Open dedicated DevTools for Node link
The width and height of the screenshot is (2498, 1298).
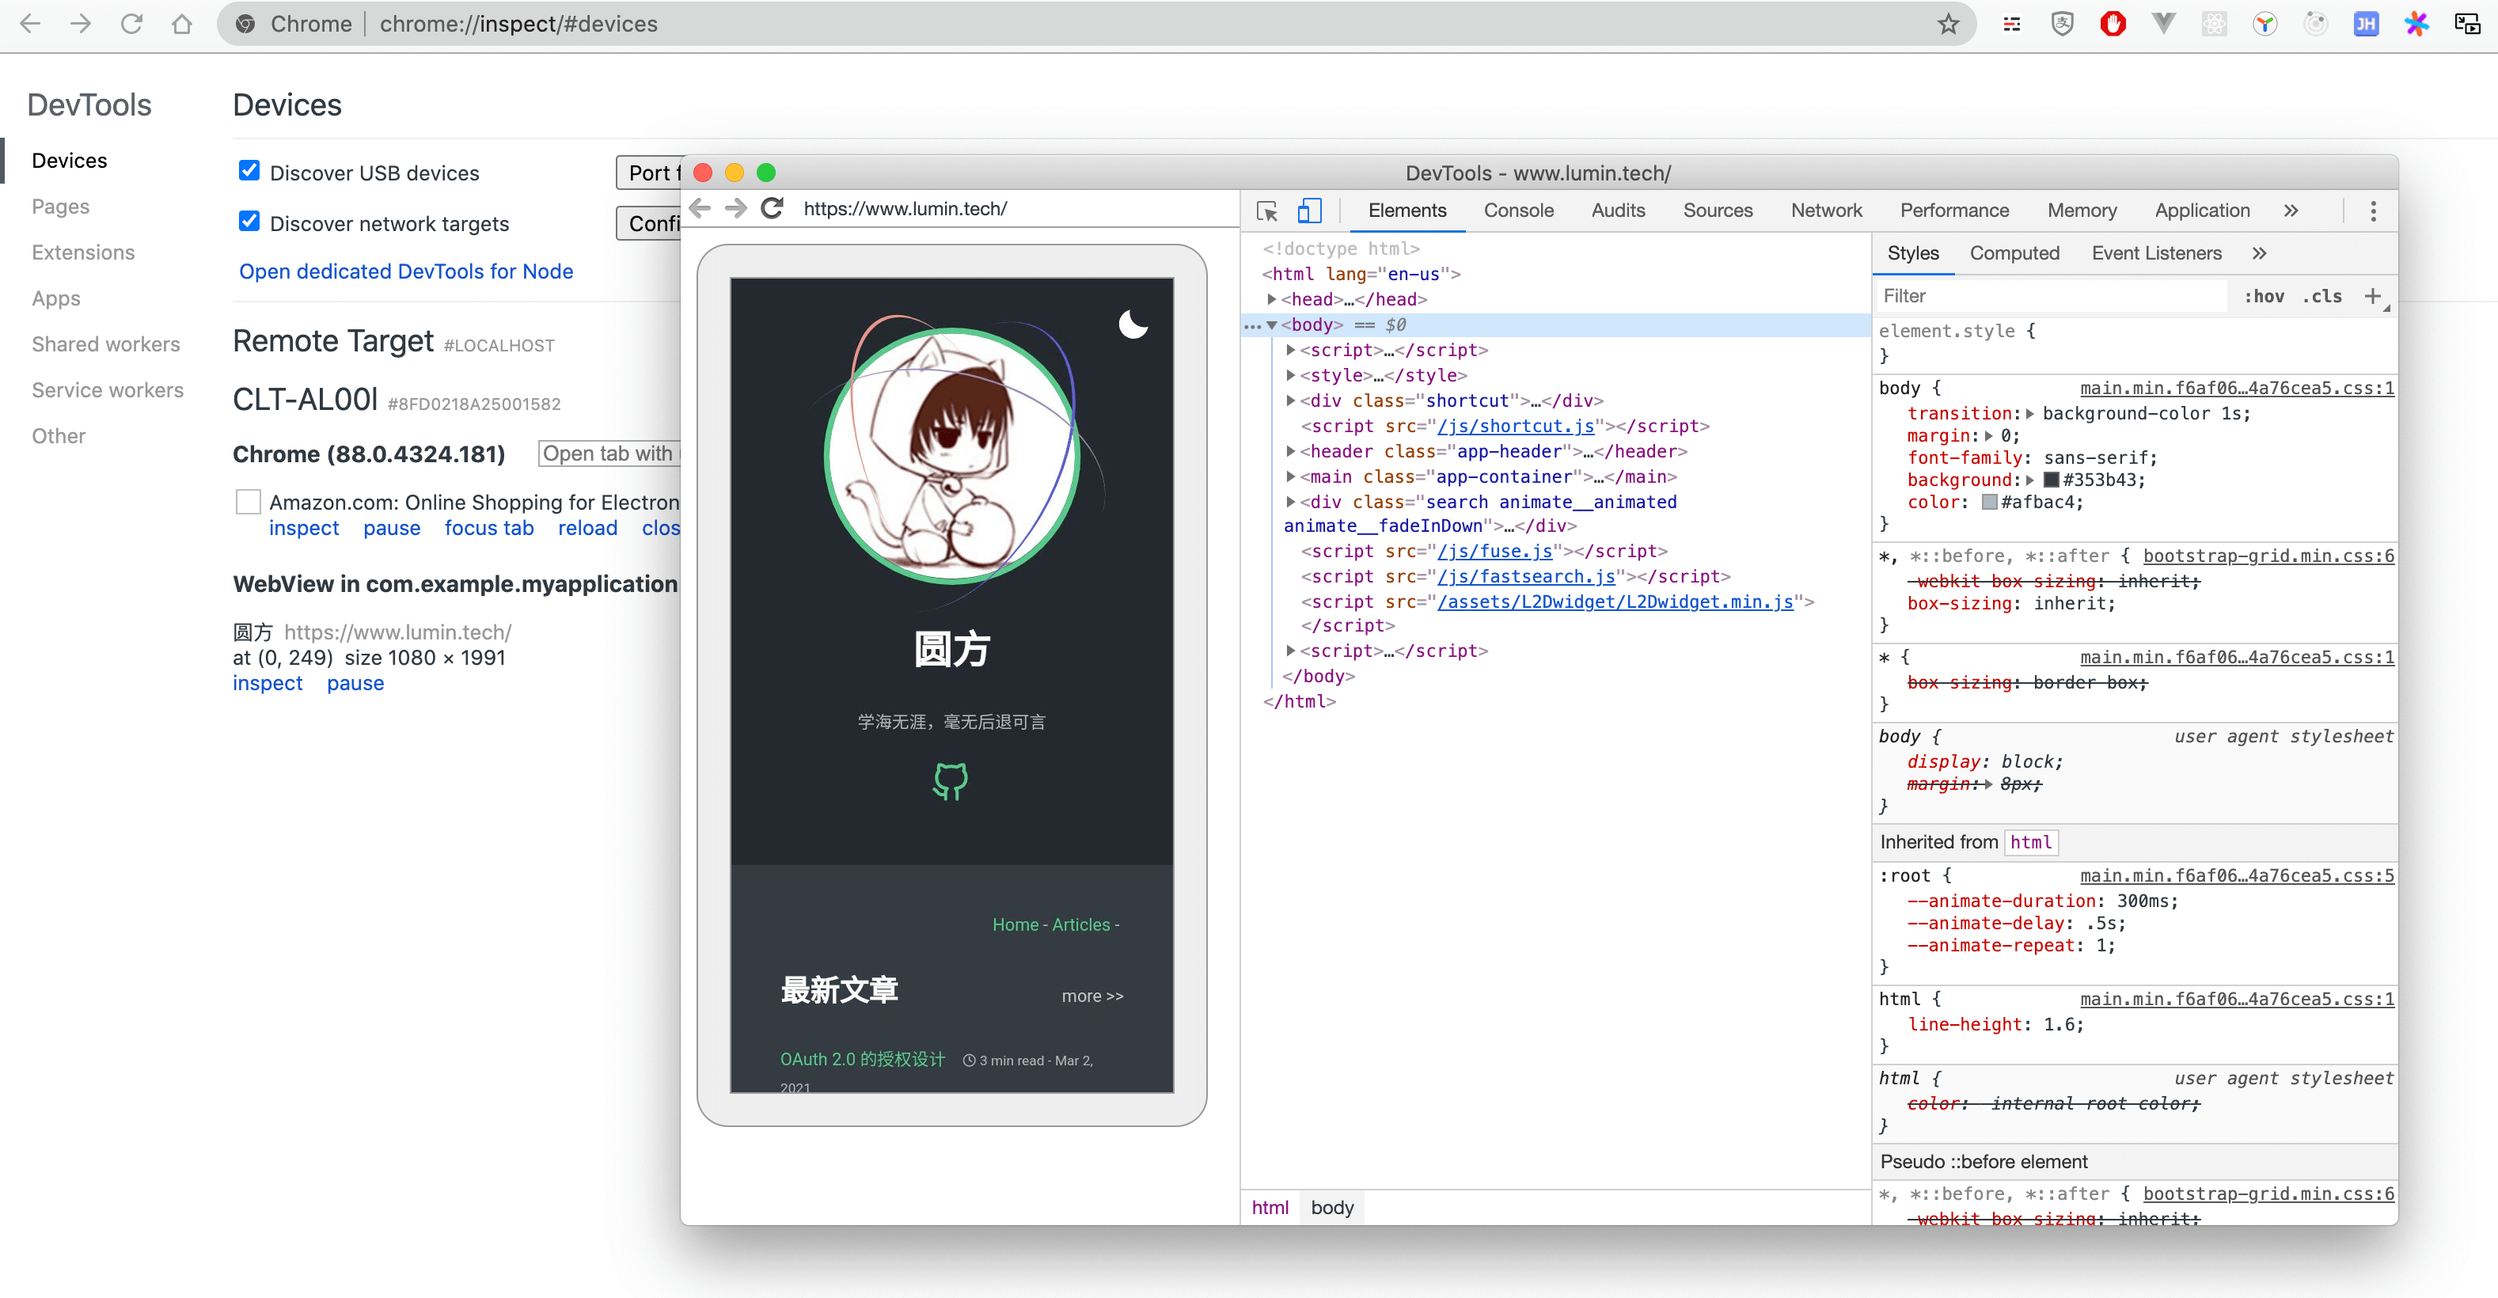(406, 271)
